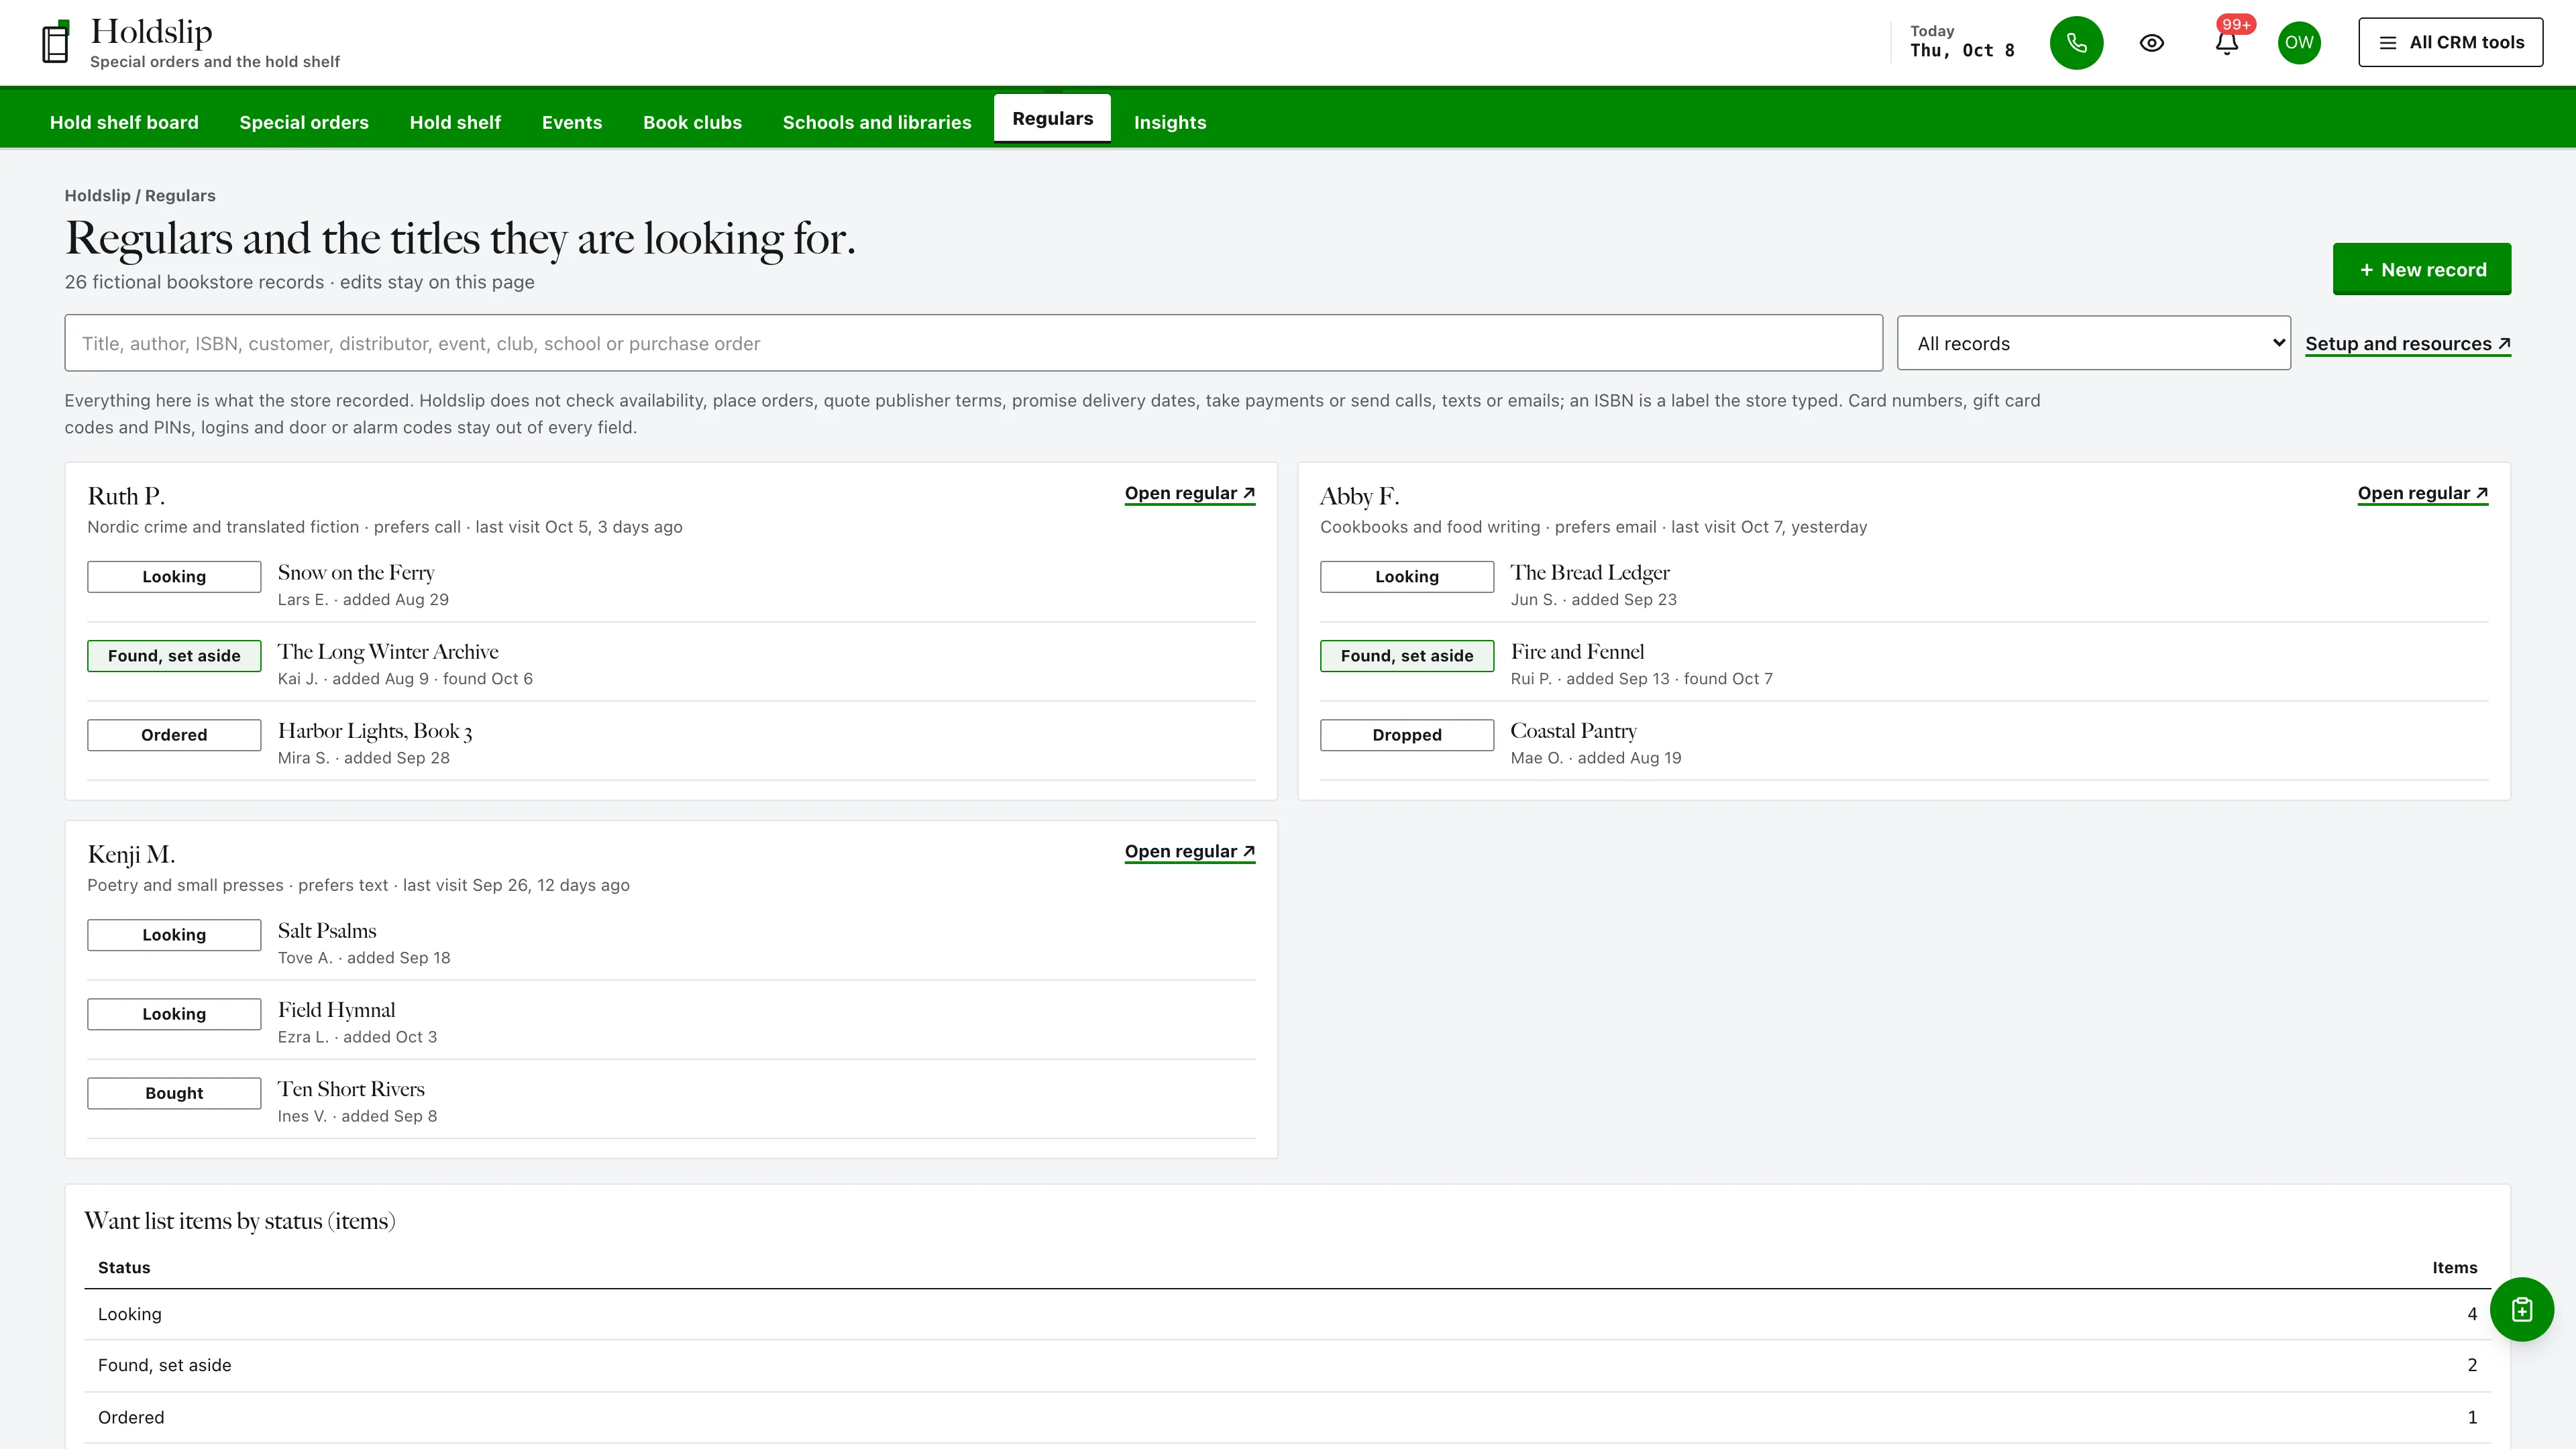Change Bought status for Ten Short Rivers
The height and width of the screenshot is (1449, 2576).
click(174, 1093)
